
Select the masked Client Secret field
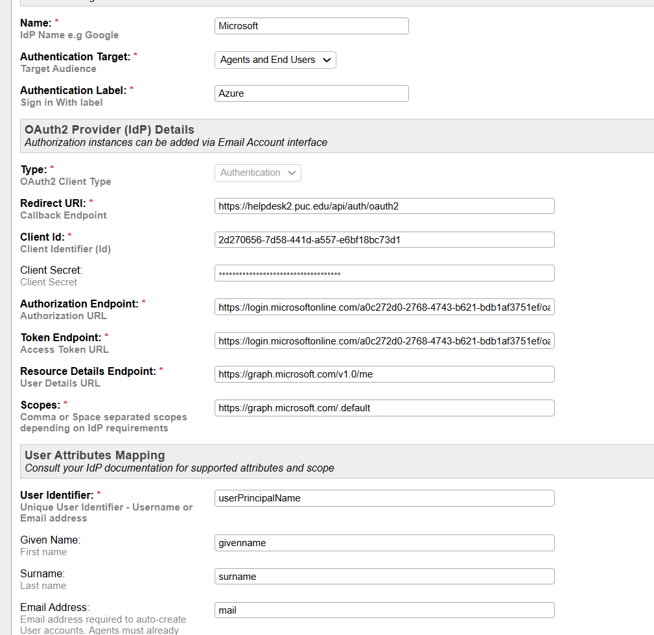tap(384, 273)
